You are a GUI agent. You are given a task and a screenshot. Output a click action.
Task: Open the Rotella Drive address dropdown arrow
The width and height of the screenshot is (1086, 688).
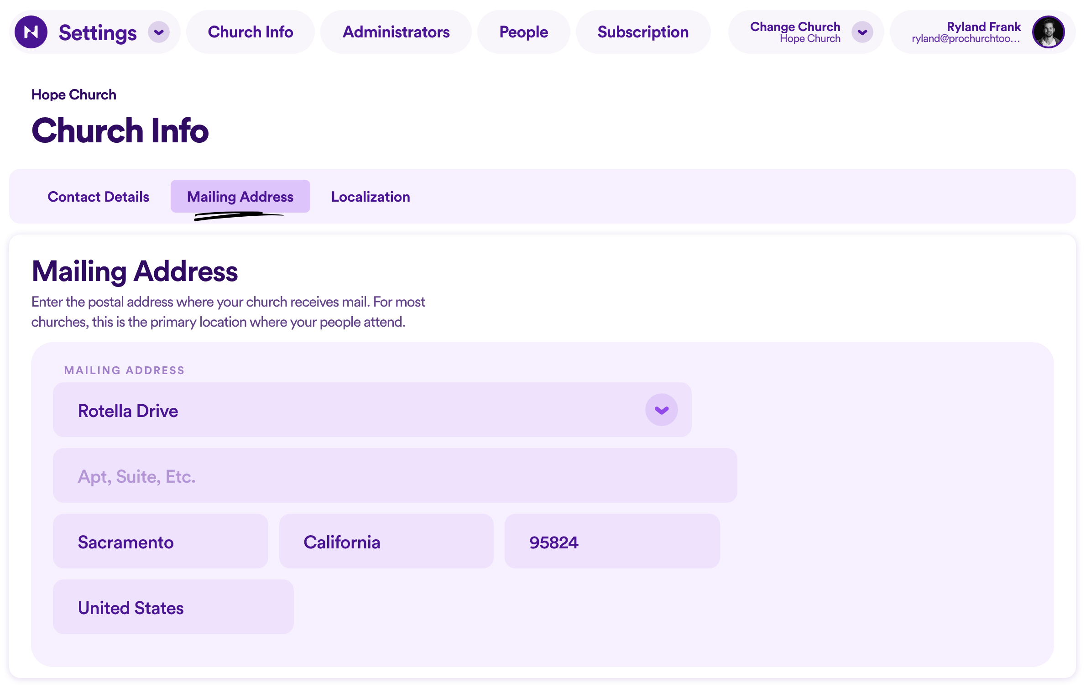pyautogui.click(x=661, y=410)
